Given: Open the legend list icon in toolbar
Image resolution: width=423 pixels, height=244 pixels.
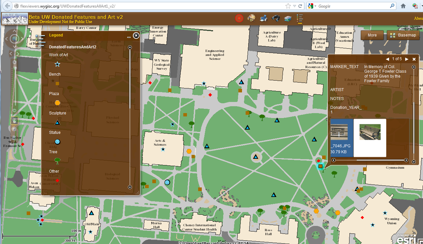Looking at the screenshot, I should [299, 18].
